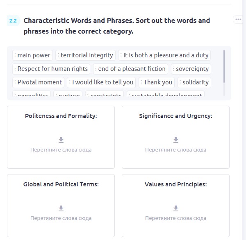Click the word bank vertical scrollbar
This screenshot has height=240, width=246.
point(224,66)
